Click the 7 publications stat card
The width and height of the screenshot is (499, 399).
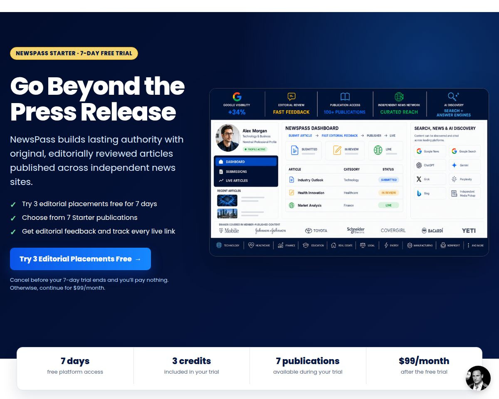click(308, 366)
